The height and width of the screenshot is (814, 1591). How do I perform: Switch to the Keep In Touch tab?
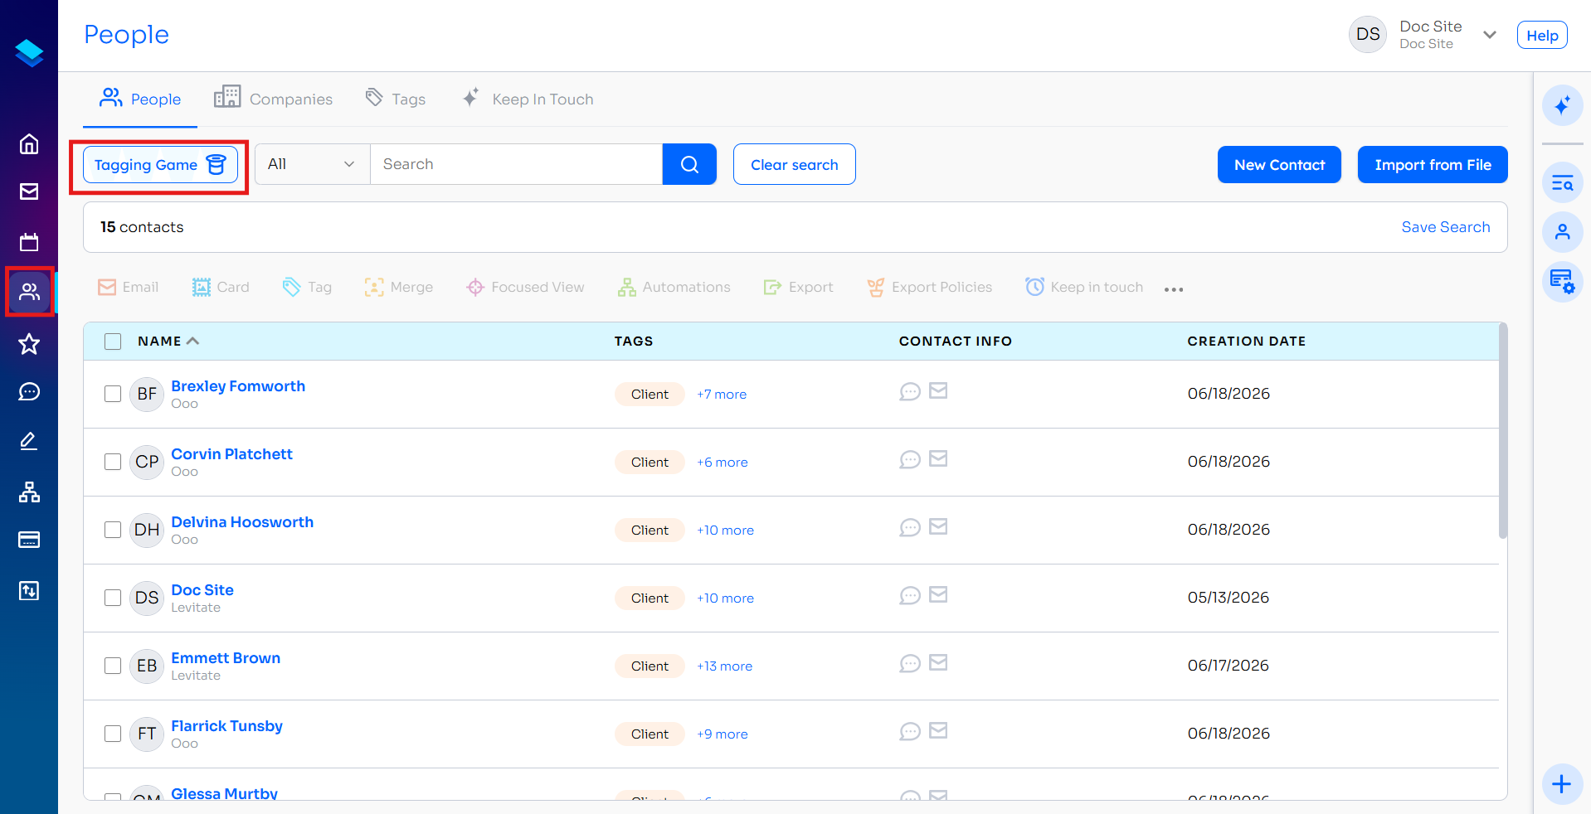pyautogui.click(x=528, y=99)
